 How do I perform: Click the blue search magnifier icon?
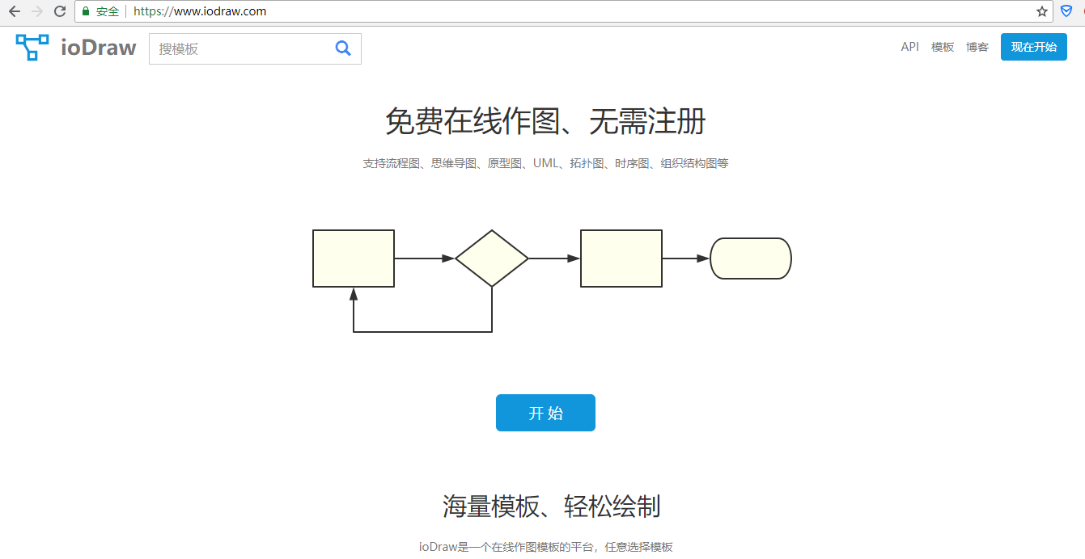(x=343, y=48)
